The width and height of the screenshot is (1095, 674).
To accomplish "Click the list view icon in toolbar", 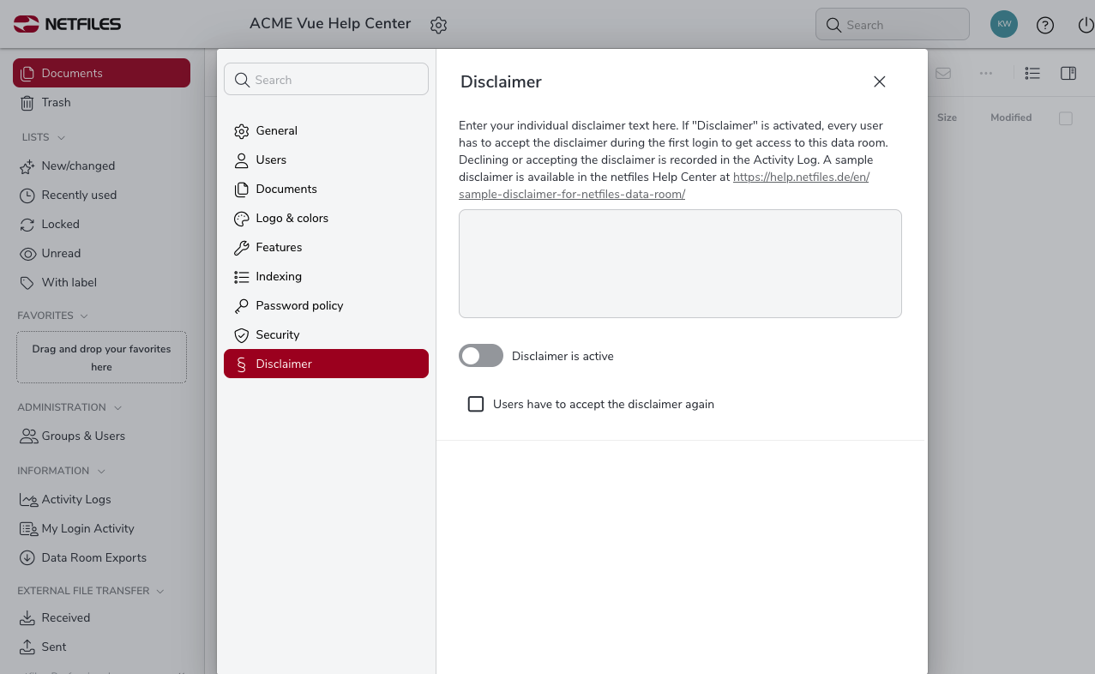I will [x=1032, y=74].
